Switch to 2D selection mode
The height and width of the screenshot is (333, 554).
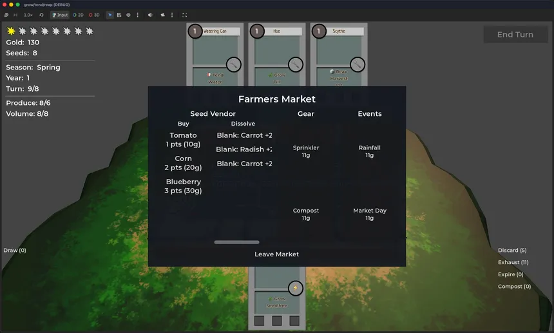78,15
